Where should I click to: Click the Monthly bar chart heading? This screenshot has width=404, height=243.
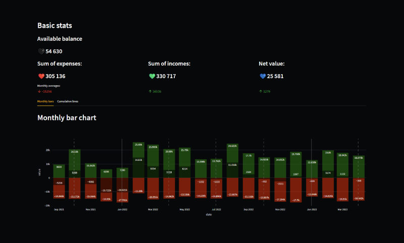67,117
